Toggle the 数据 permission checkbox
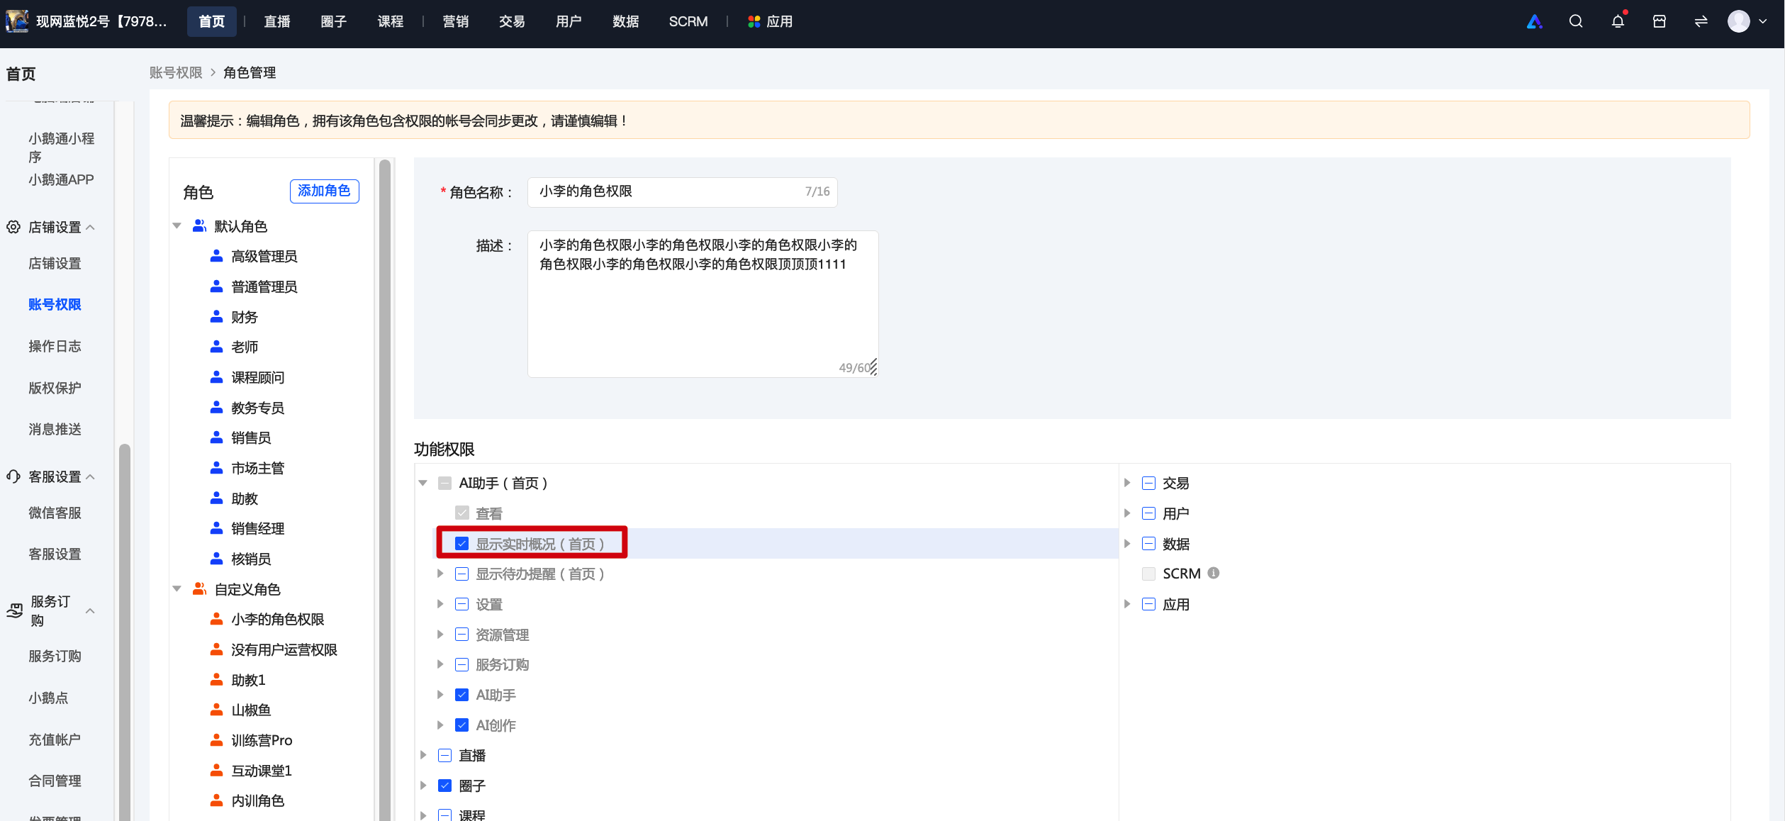 pos(1149,544)
